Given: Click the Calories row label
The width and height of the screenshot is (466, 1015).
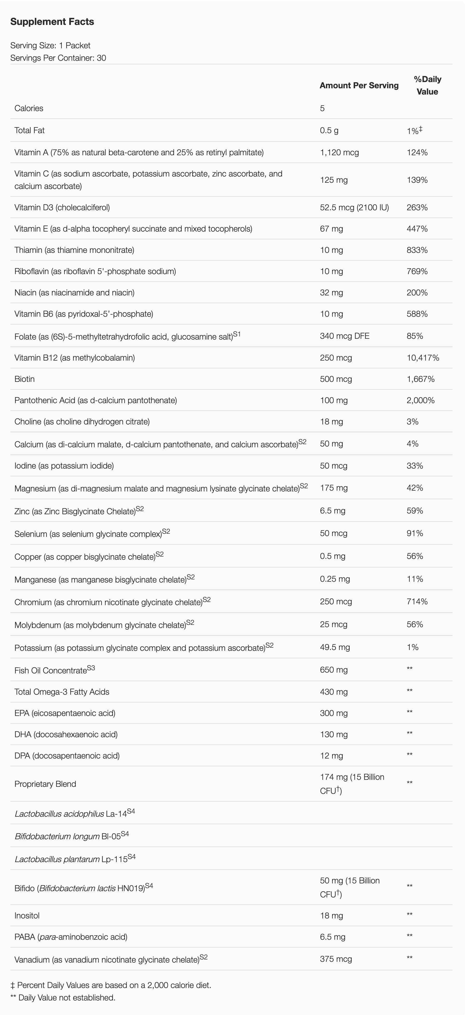Looking at the screenshot, I should click(29, 108).
